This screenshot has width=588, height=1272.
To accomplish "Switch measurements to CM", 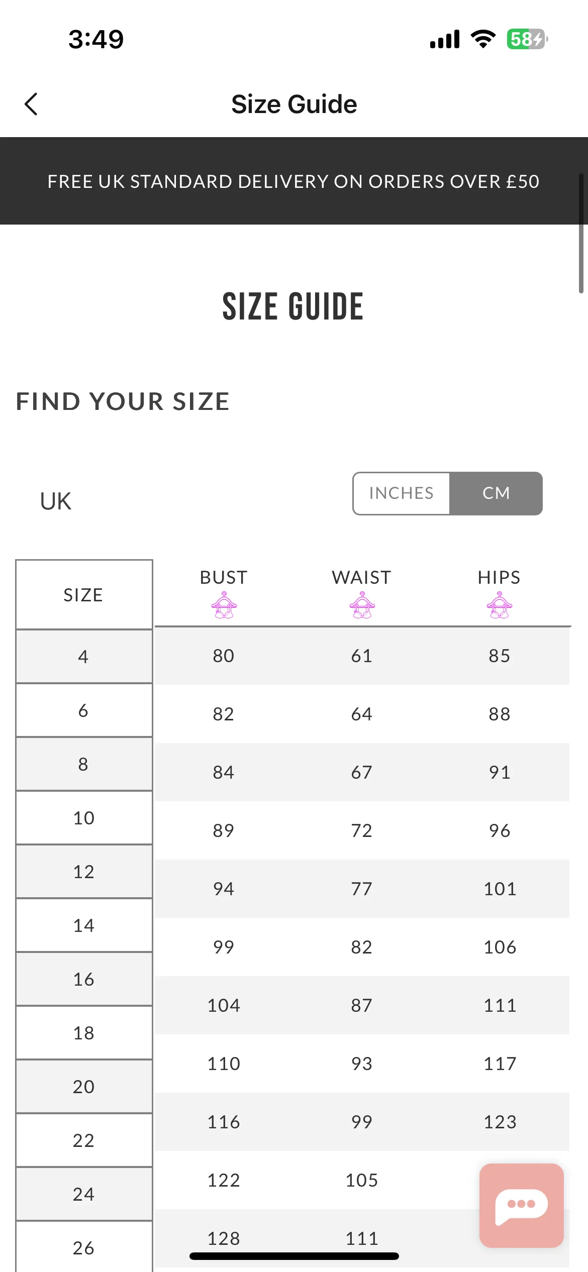I will pyautogui.click(x=496, y=493).
